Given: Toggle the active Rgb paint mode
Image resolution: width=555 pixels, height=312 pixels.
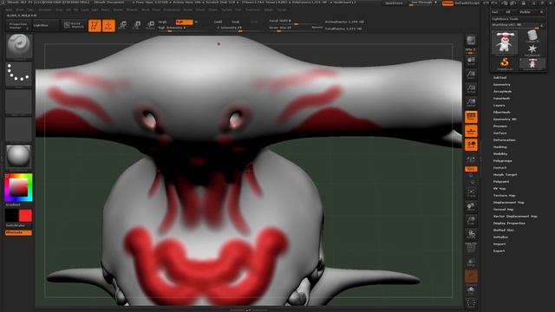Looking at the screenshot, I should pyautogui.click(x=185, y=22).
